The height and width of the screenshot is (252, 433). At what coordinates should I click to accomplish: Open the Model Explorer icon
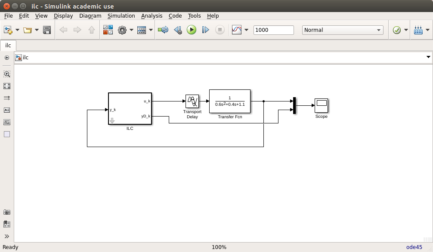point(142,30)
